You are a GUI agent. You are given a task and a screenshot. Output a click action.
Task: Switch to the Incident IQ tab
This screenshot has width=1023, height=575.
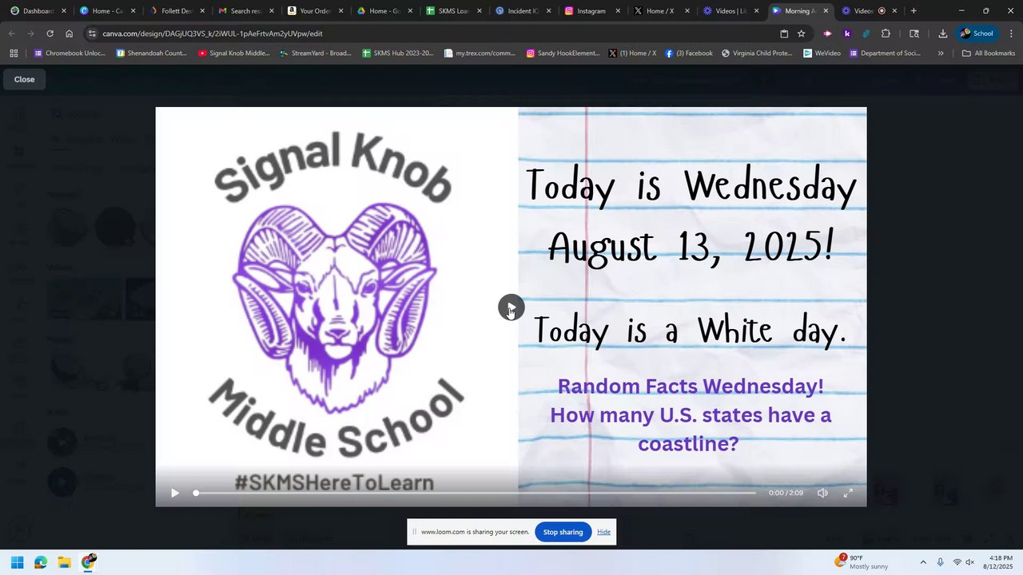523,11
